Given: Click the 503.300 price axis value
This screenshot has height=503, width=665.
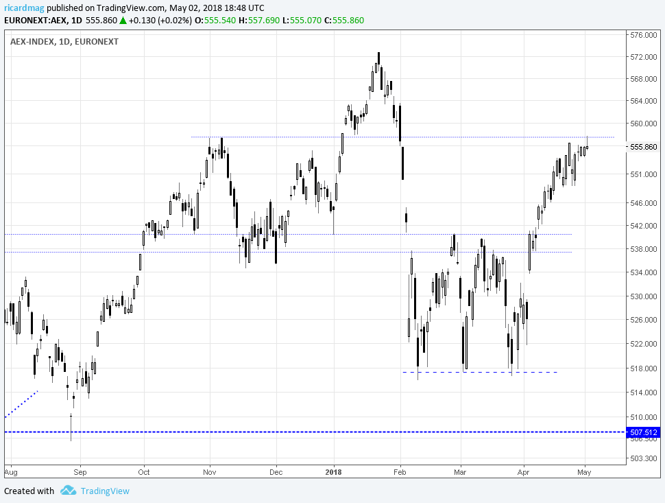Looking at the screenshot, I should pyautogui.click(x=644, y=459).
